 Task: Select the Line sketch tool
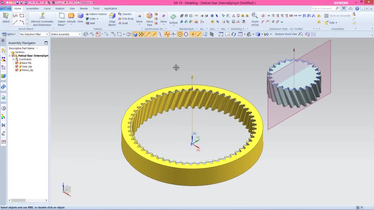click(15, 22)
